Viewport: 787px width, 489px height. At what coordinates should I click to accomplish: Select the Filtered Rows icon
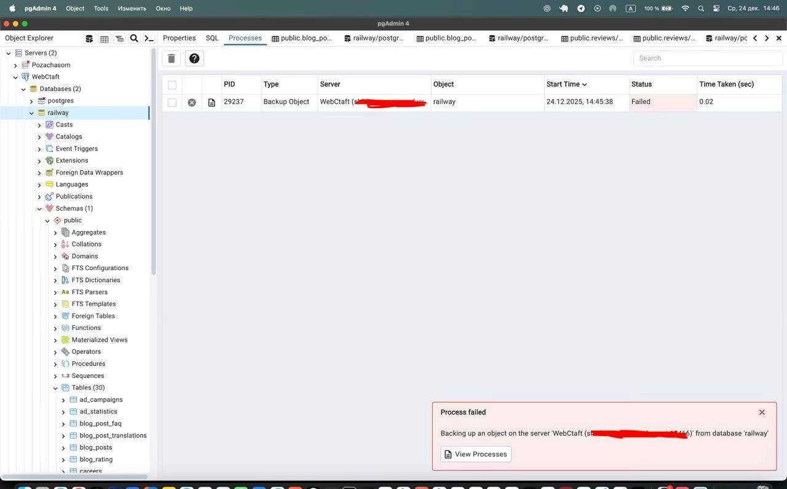pos(119,38)
